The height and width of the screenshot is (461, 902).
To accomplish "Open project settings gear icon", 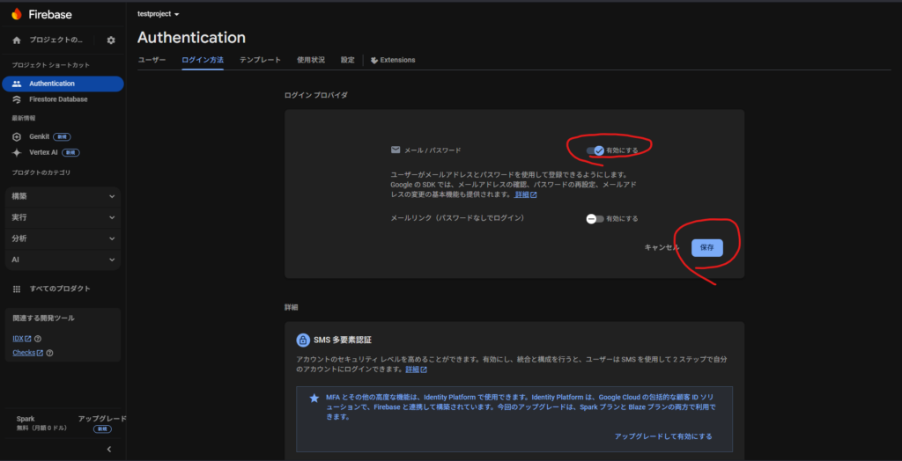I will tap(111, 40).
